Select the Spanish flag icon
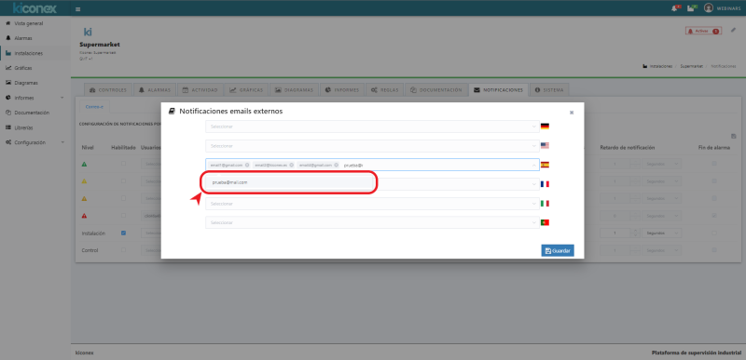This screenshot has height=360, width=746. [x=545, y=165]
